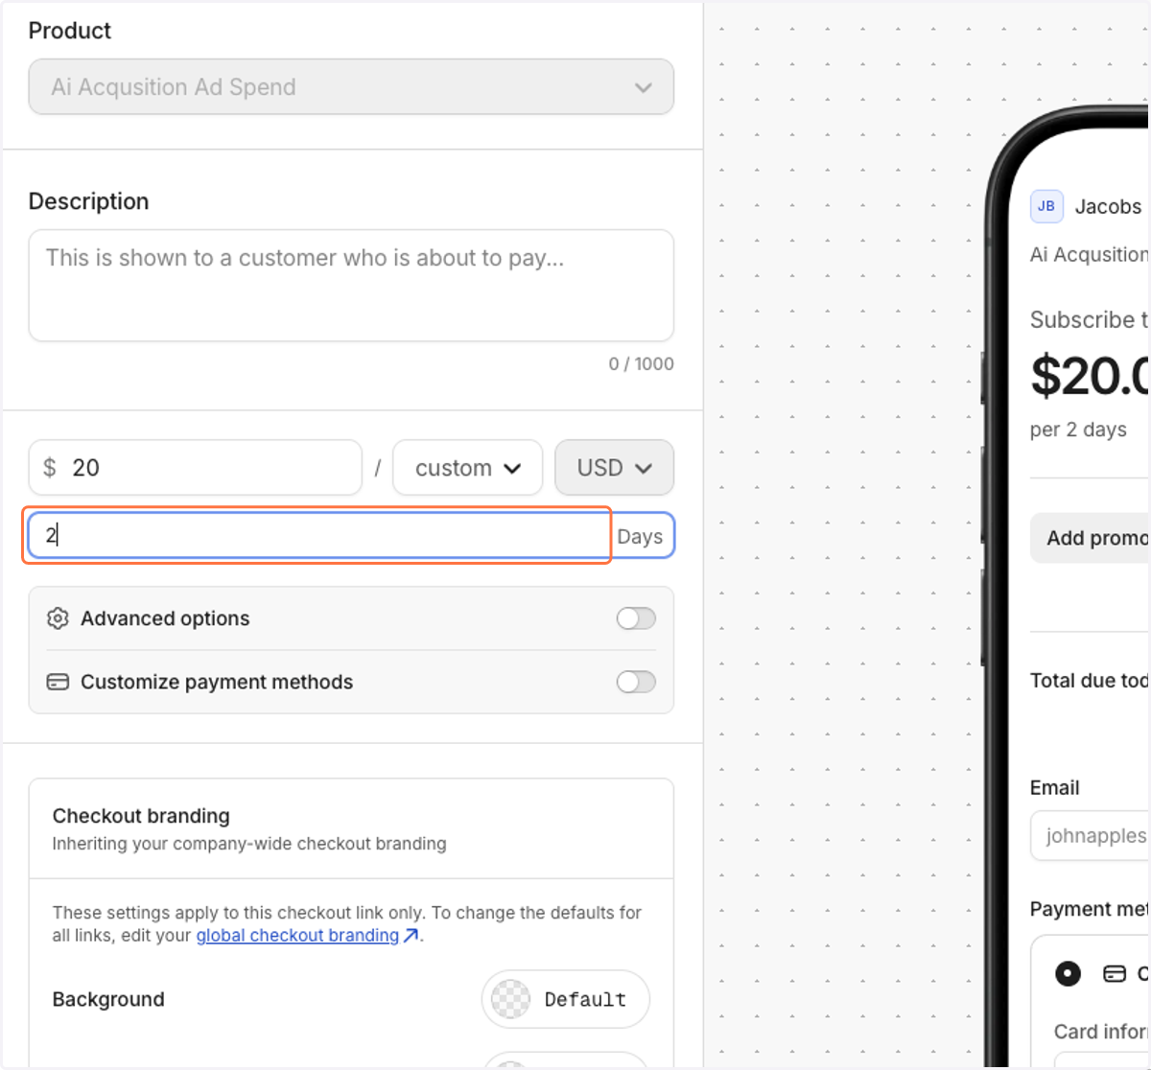Click the per 2 days text in preview
Viewport: 1151px width, 1070px height.
[x=1078, y=430]
